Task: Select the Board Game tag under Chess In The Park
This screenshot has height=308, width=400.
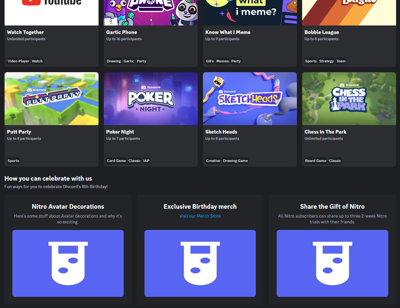Action: [x=315, y=160]
